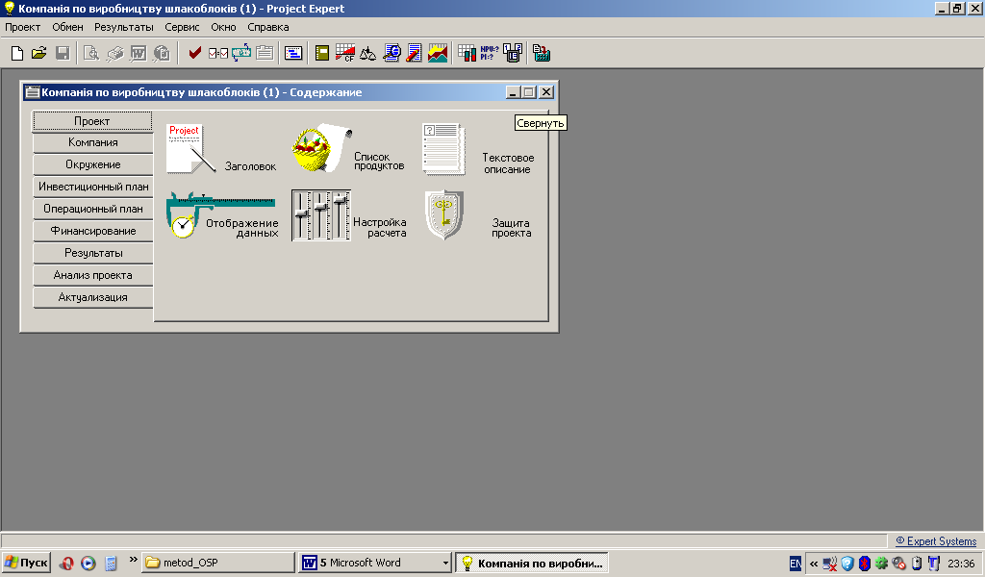The height and width of the screenshot is (577, 985).
Task: Select the Финансирование section tab
Action: tap(92, 231)
